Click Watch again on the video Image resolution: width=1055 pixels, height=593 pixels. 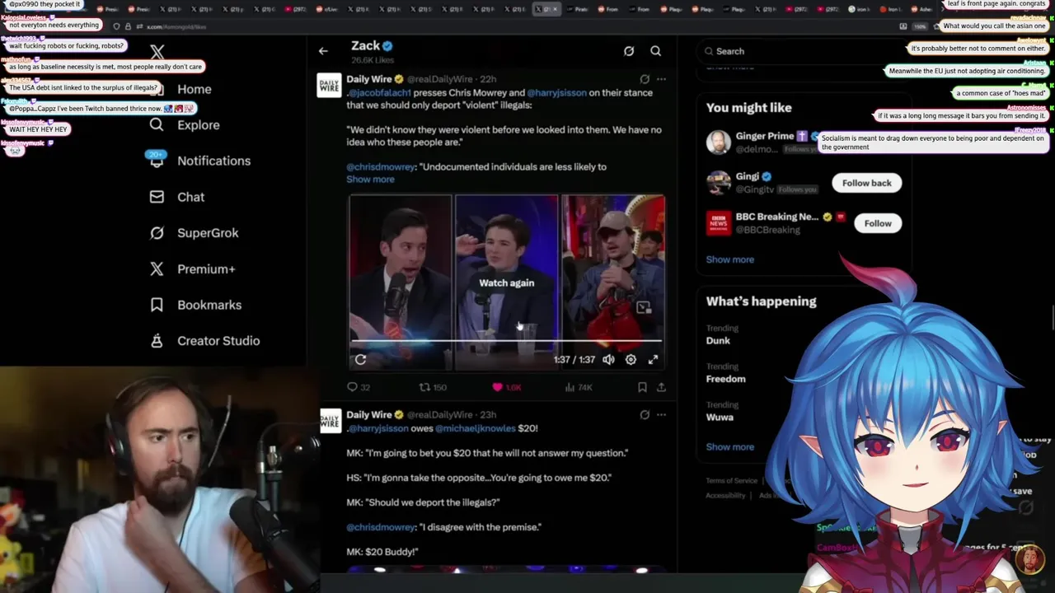point(506,282)
